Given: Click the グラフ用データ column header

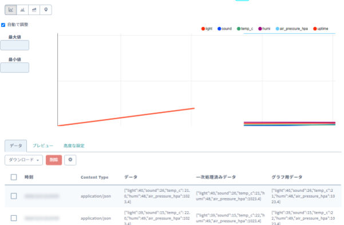Looking at the screenshot, I should tap(287, 177).
